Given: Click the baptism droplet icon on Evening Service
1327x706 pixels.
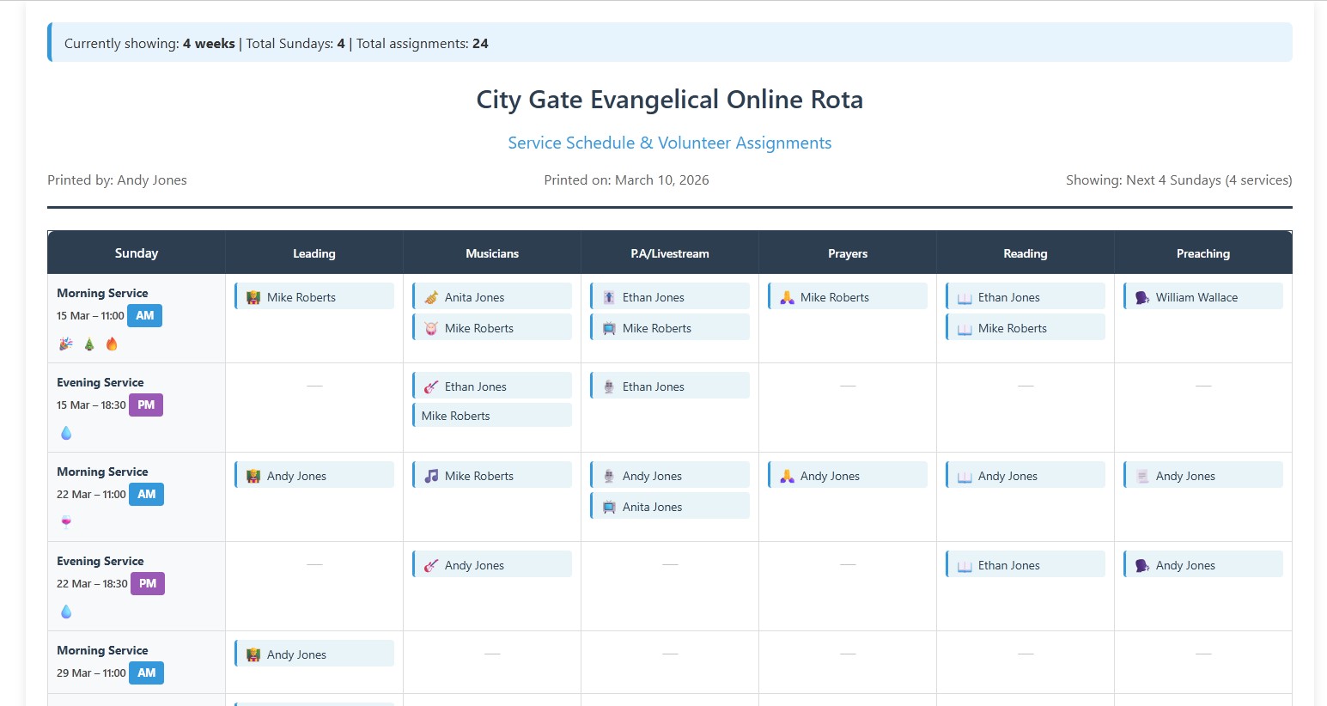Looking at the screenshot, I should point(65,434).
